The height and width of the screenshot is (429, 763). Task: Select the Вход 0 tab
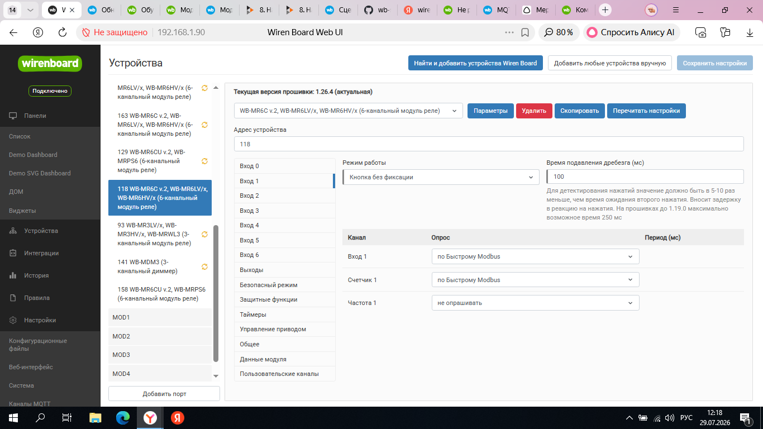coord(284,166)
